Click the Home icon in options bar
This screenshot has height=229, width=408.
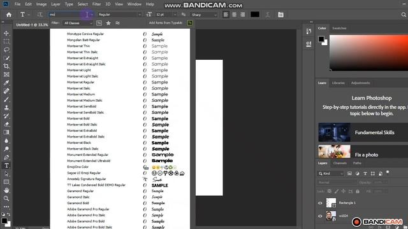(x=9, y=15)
